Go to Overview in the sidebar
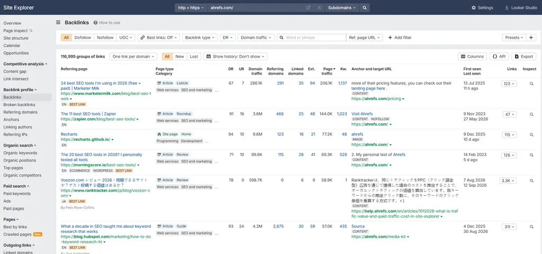Screen dimensions: 542x254 tap(12, 23)
